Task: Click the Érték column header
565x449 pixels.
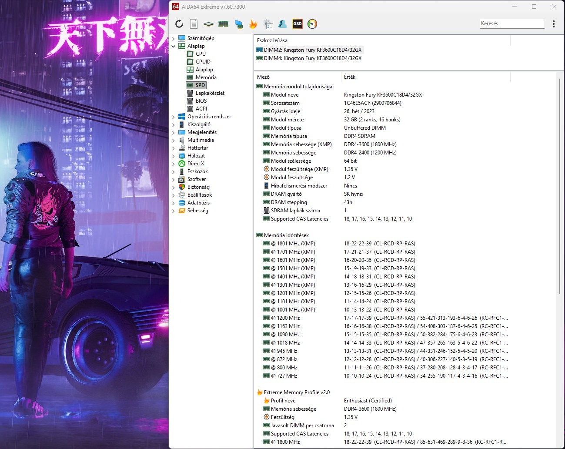Action: [x=426, y=77]
